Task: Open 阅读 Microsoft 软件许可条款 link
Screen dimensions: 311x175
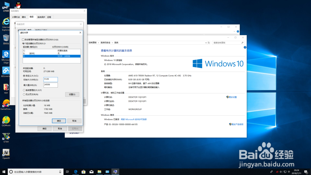Action: [x=134, y=119]
